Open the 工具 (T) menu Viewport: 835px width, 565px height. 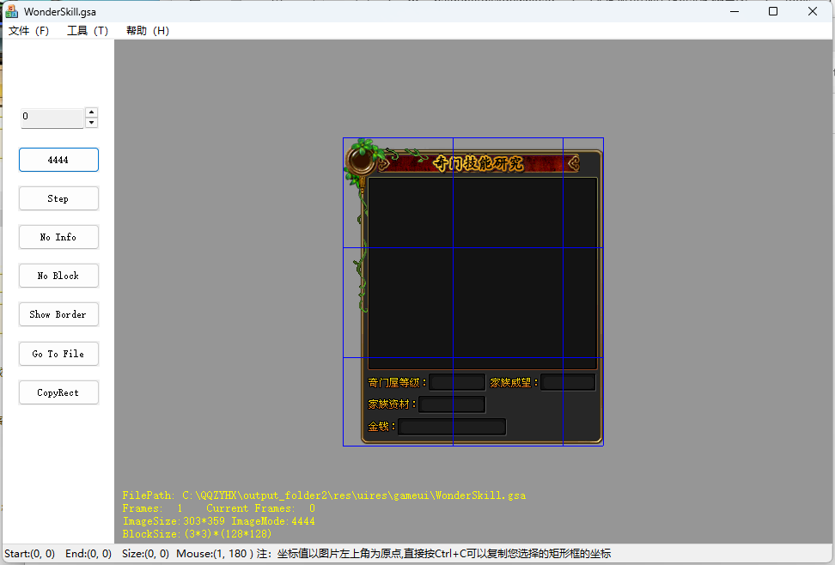[88, 31]
